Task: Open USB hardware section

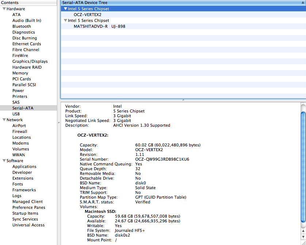Action: pyautogui.click(x=16, y=114)
